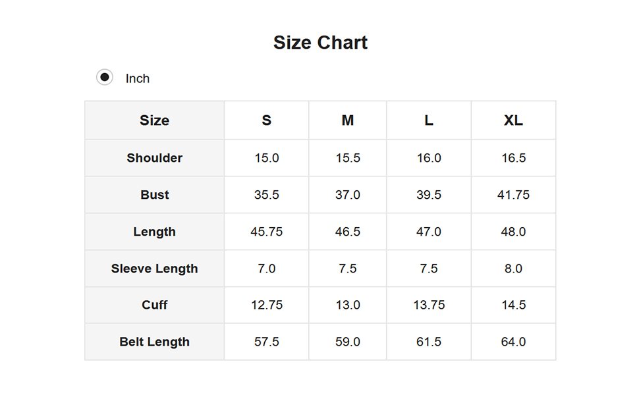Click the Shoulder row label
The image size is (639, 395).
(x=155, y=158)
